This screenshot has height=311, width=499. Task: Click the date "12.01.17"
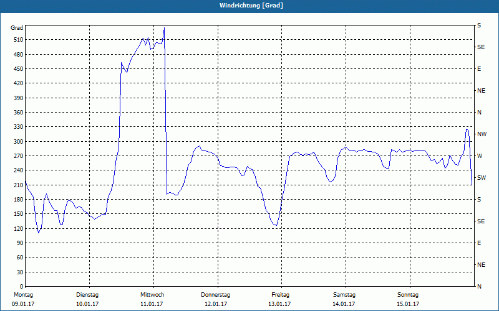(x=216, y=304)
